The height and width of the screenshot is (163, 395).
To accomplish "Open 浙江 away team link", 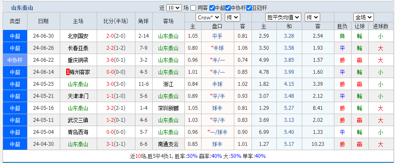I will point(168,84).
